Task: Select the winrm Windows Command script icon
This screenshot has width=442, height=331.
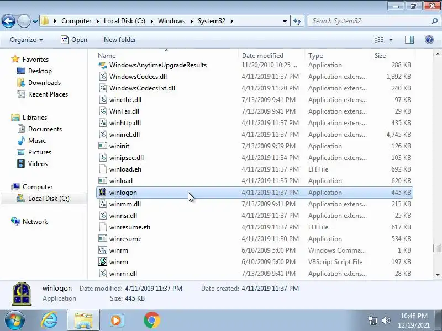Action: [x=103, y=250]
